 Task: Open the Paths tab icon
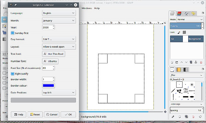[x=186, y=13]
